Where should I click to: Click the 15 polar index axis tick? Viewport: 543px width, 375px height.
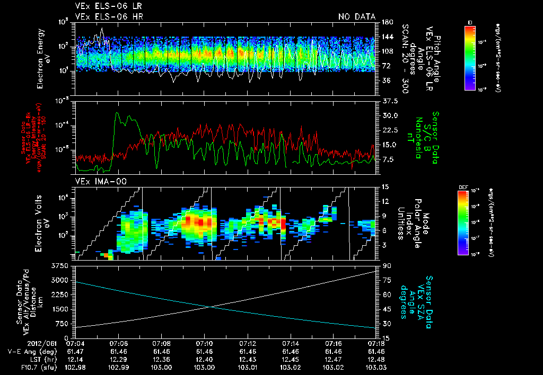coord(386,187)
